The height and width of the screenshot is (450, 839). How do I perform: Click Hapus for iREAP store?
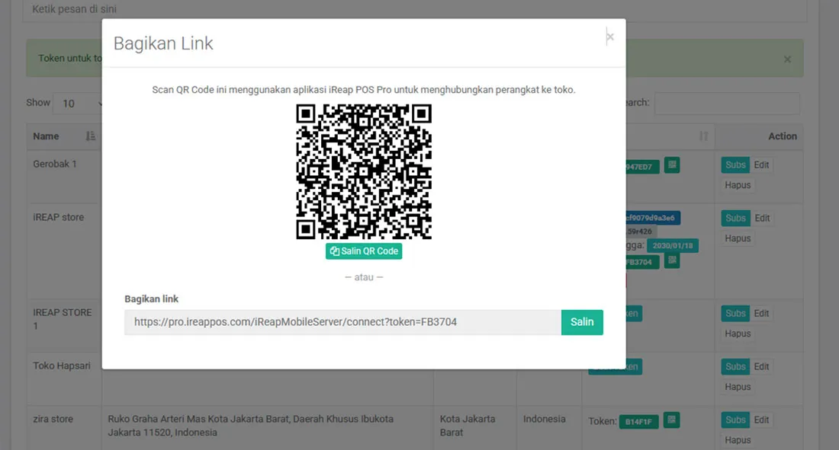[x=738, y=238]
